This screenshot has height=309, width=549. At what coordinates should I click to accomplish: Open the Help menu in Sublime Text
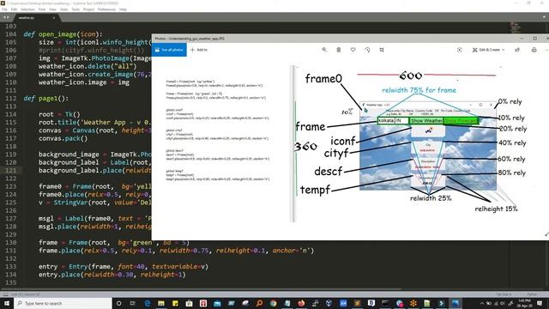[x=123, y=9]
